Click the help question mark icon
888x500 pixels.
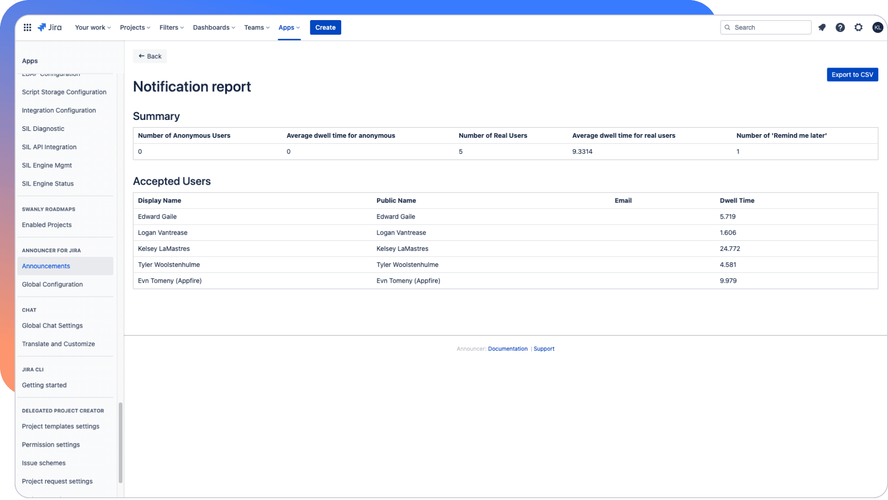[840, 27]
